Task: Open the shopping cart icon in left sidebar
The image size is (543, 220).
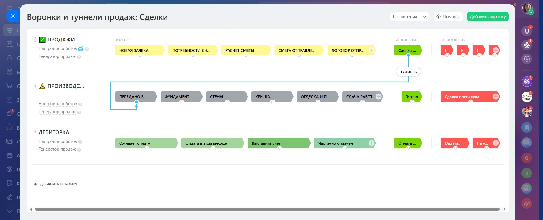Action: tap(10, 86)
